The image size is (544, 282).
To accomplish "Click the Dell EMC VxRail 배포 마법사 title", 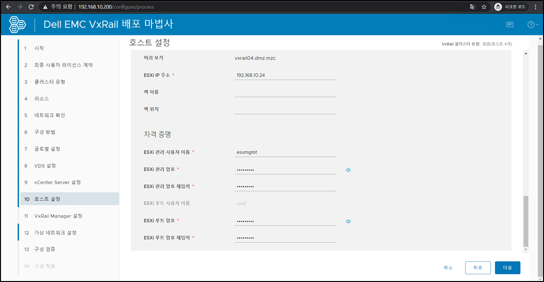I will click(108, 24).
